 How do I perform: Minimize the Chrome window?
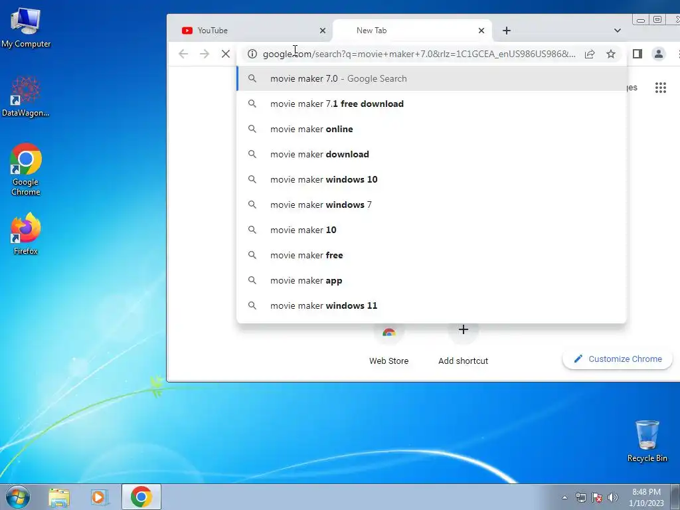(641, 20)
